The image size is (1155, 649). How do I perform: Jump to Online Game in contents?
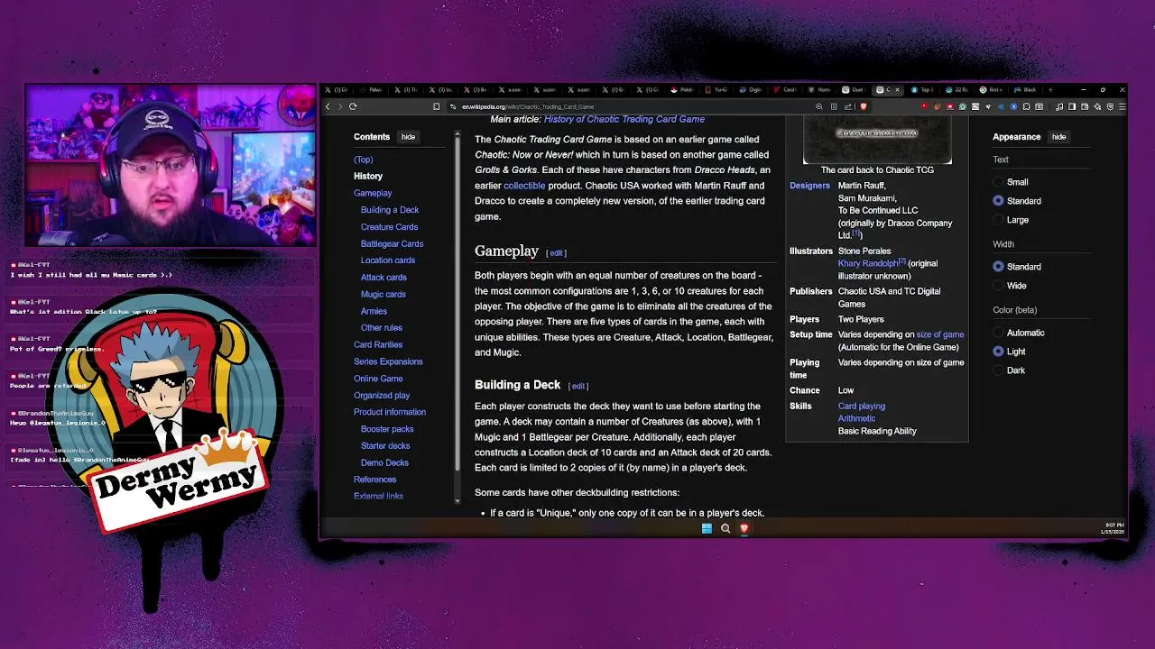click(x=378, y=379)
